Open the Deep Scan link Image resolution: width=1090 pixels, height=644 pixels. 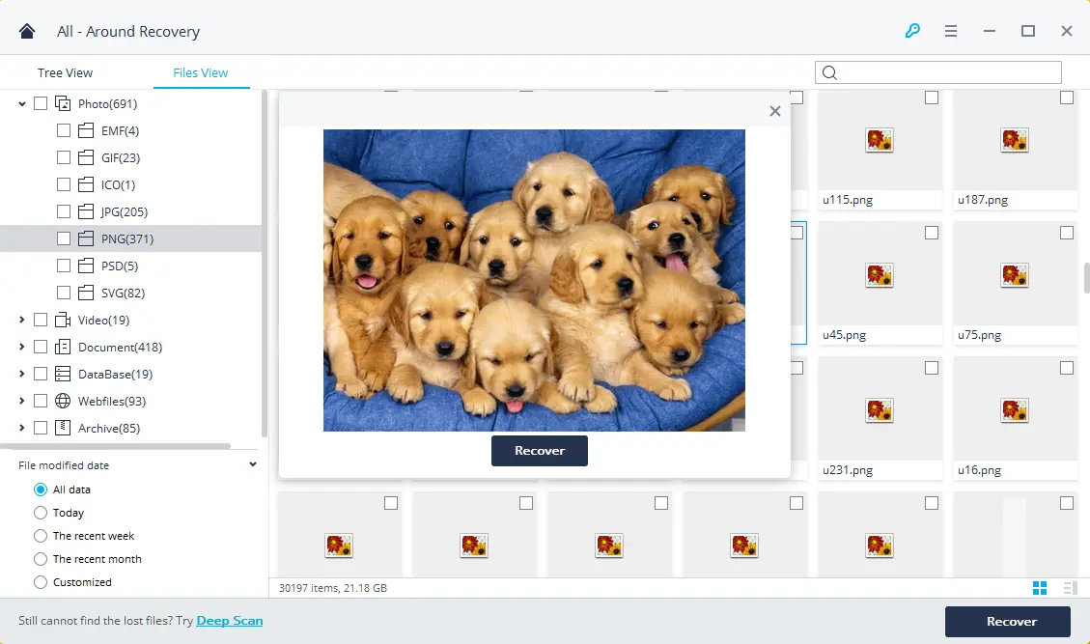(229, 620)
